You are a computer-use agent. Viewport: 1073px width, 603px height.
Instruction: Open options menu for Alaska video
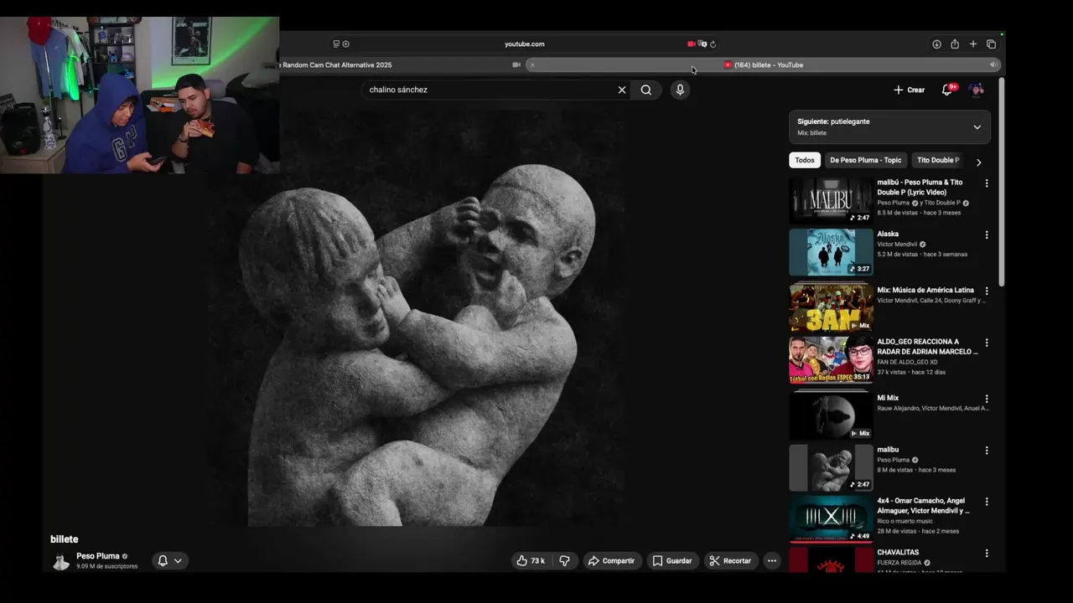986,235
